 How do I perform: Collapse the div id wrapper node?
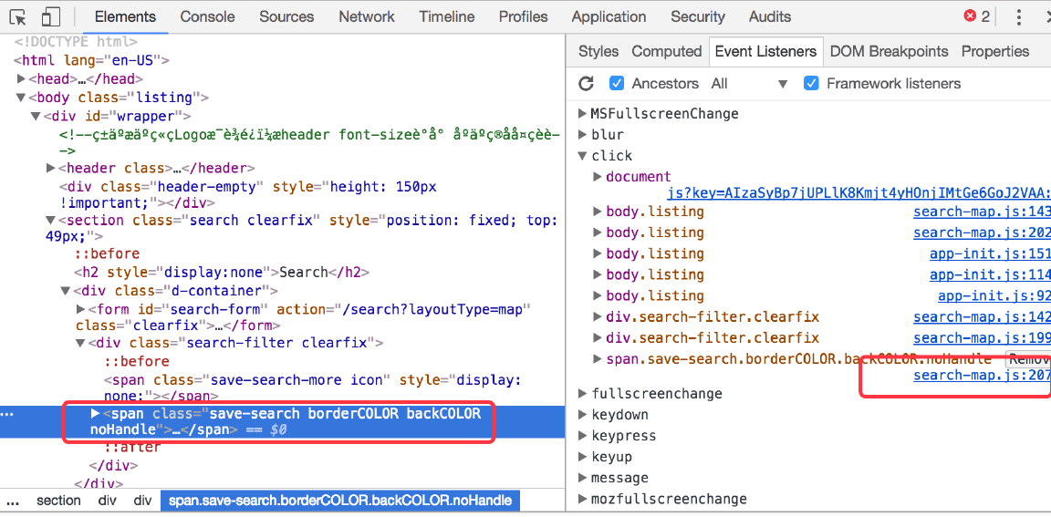(x=36, y=117)
